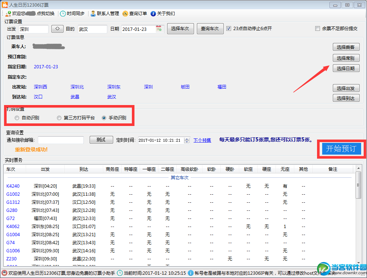Click 选择到达 button
This screenshot has width=367, height=278.
point(346,98)
